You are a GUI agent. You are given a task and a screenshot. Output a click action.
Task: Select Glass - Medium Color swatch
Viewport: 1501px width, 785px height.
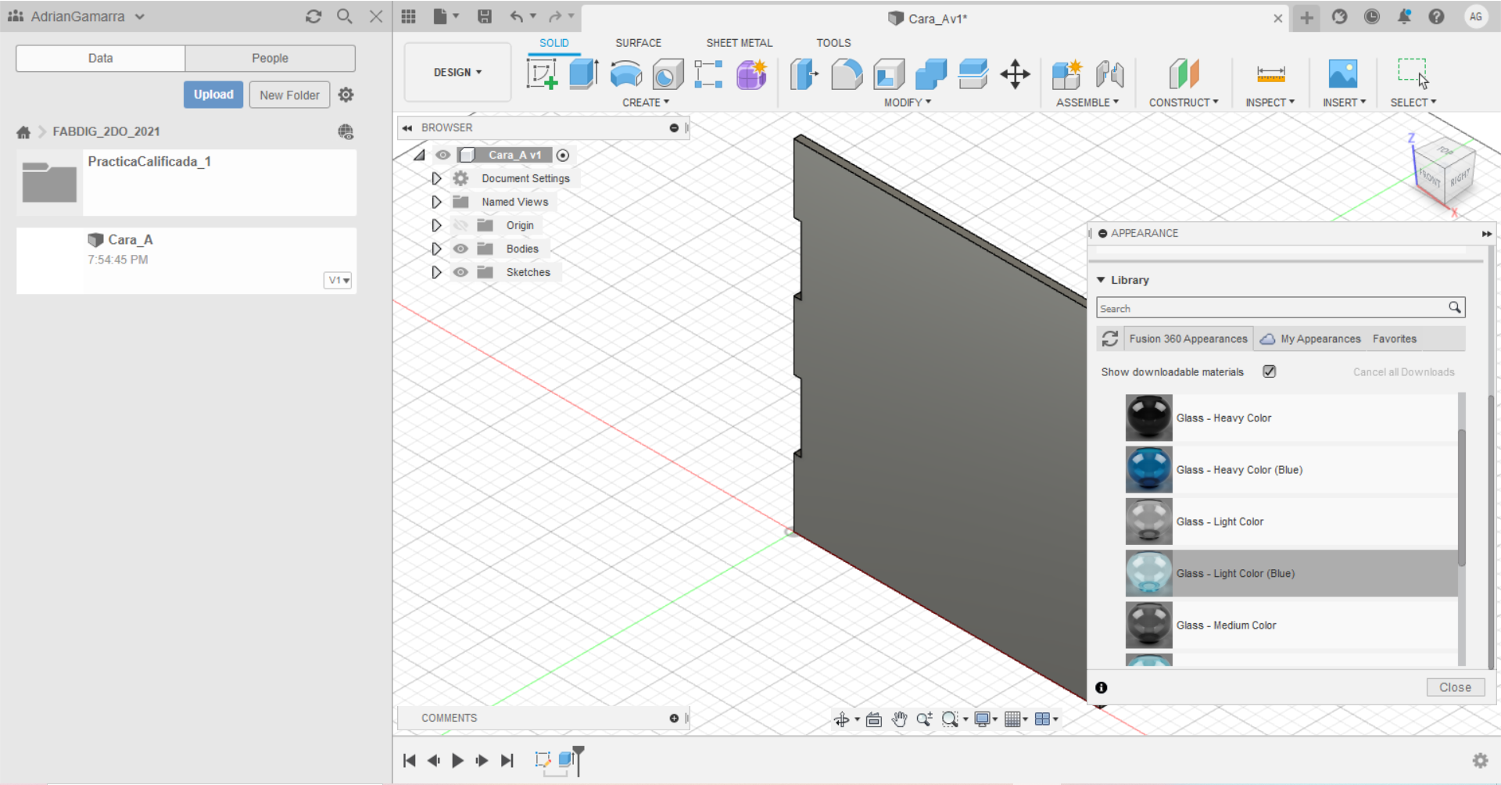pyautogui.click(x=1148, y=625)
